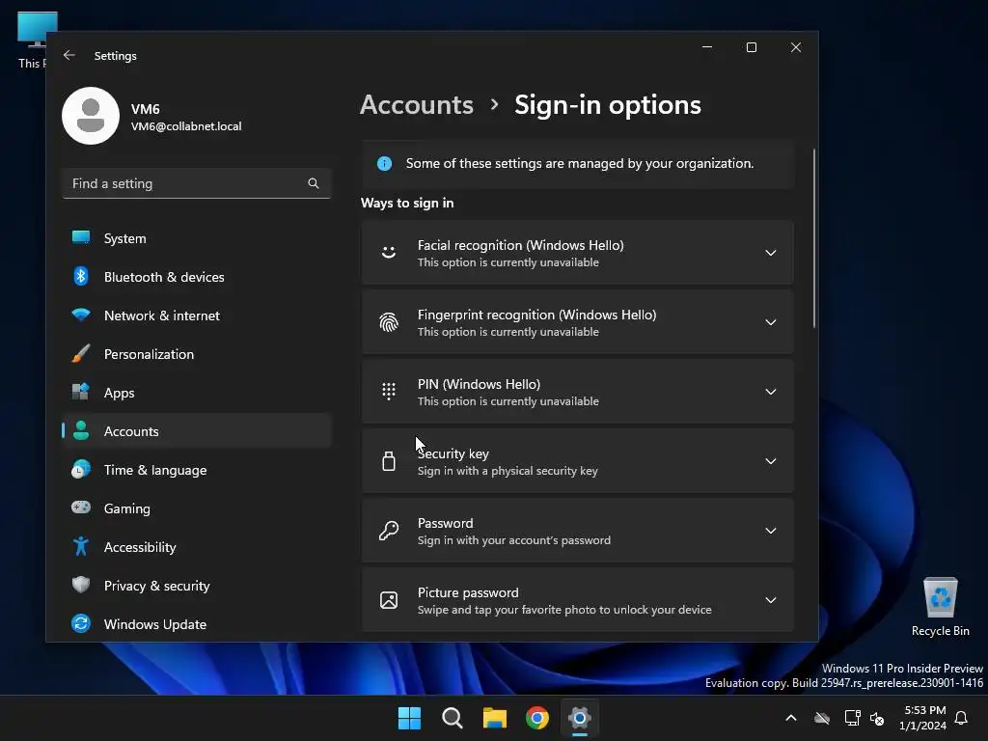Click the Accounts person icon in sidebar
This screenshot has height=741, width=988.
coord(81,430)
